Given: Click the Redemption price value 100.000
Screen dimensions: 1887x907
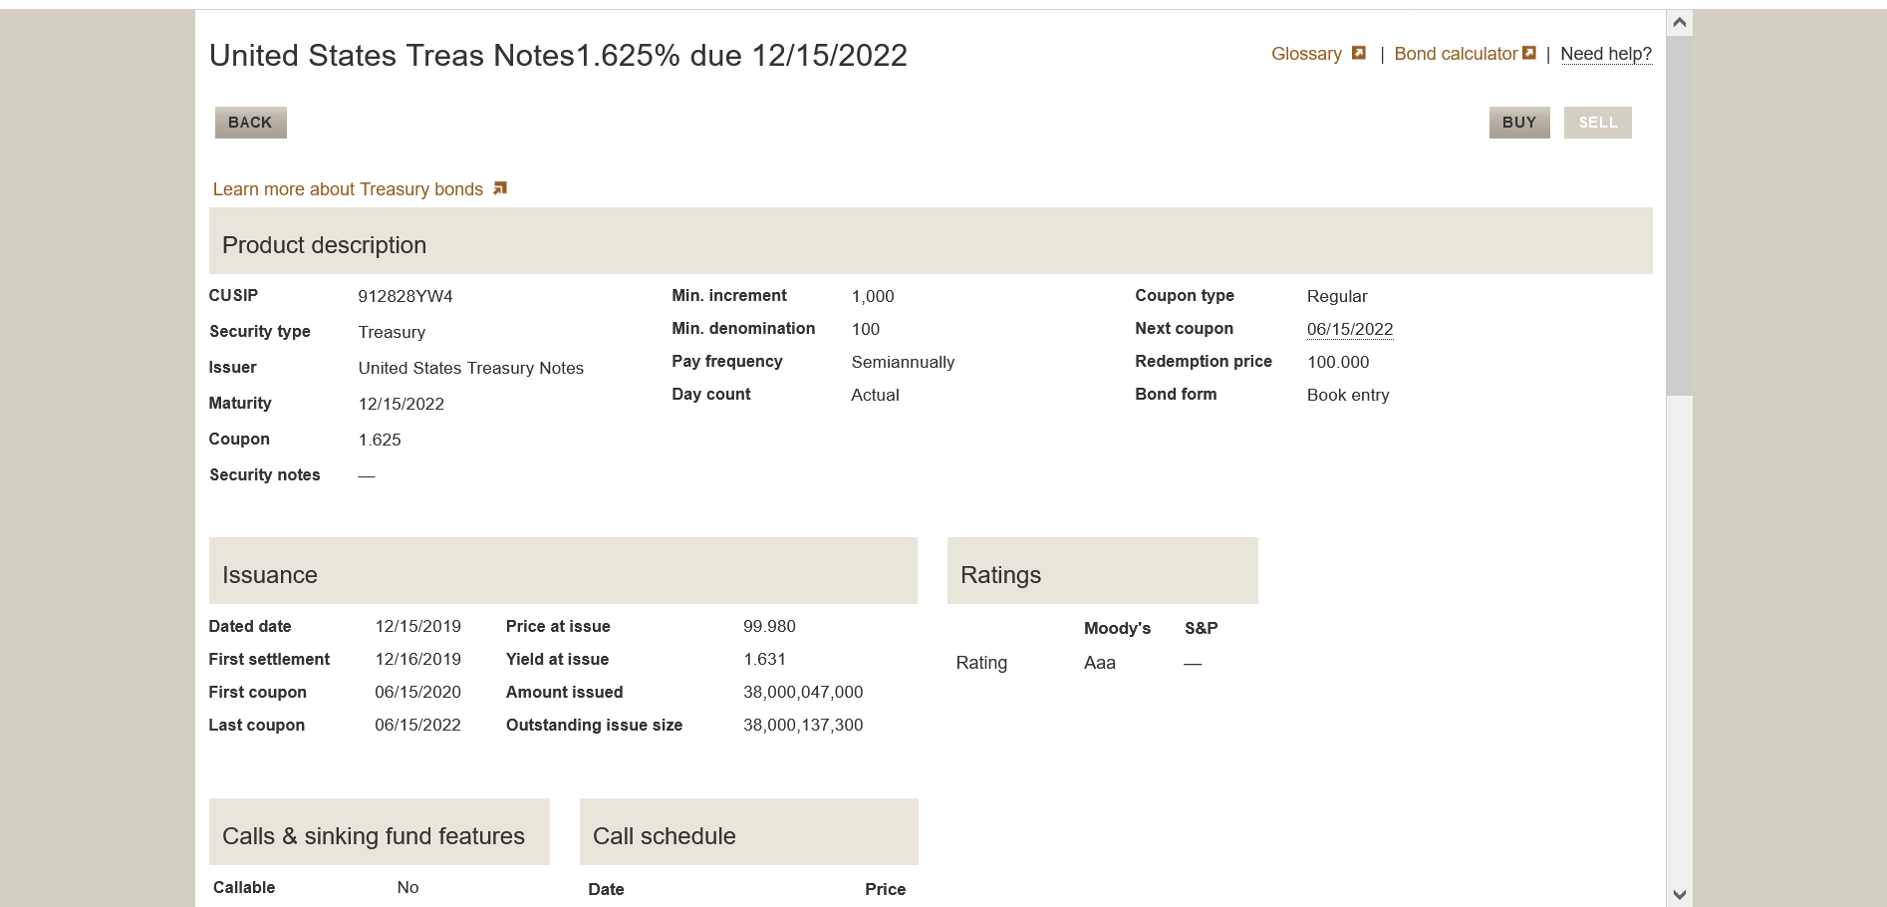Looking at the screenshot, I should (1338, 362).
